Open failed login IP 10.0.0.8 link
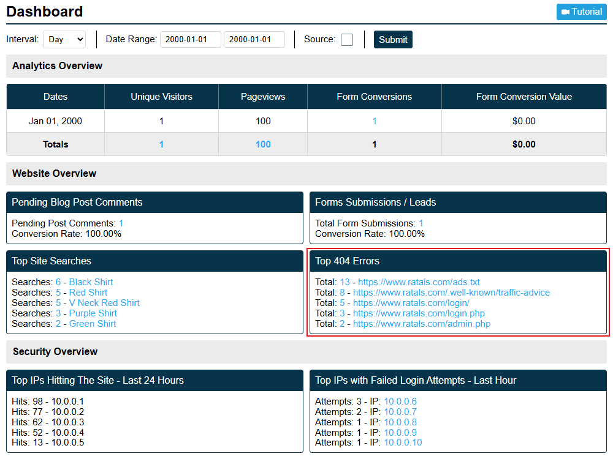Image resolution: width=613 pixels, height=459 pixels. point(400,422)
